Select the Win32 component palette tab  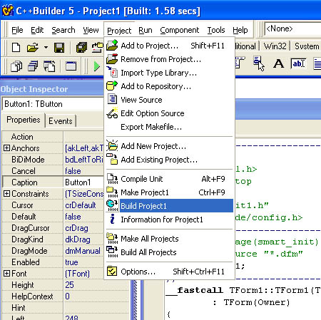[x=275, y=46]
